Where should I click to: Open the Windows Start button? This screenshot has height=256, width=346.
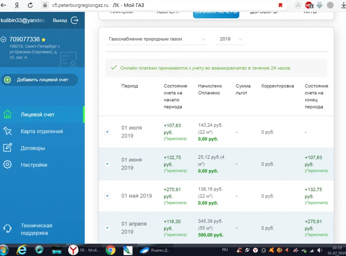pyautogui.click(x=4, y=250)
